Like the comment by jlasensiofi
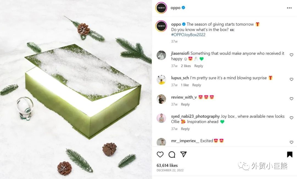Screen dimensions: 297x179 (291, 55)
